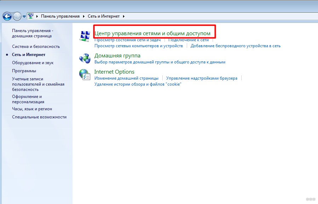Image resolution: width=318 pixels, height=204 pixels.
Task: Expand the arrow after Сеть и Интернет breadcrumb
Action: 124,16
